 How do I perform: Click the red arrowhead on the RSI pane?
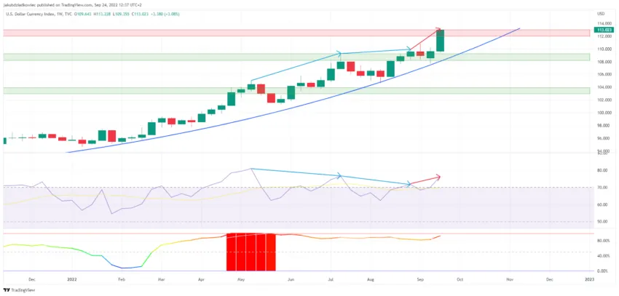(438, 177)
